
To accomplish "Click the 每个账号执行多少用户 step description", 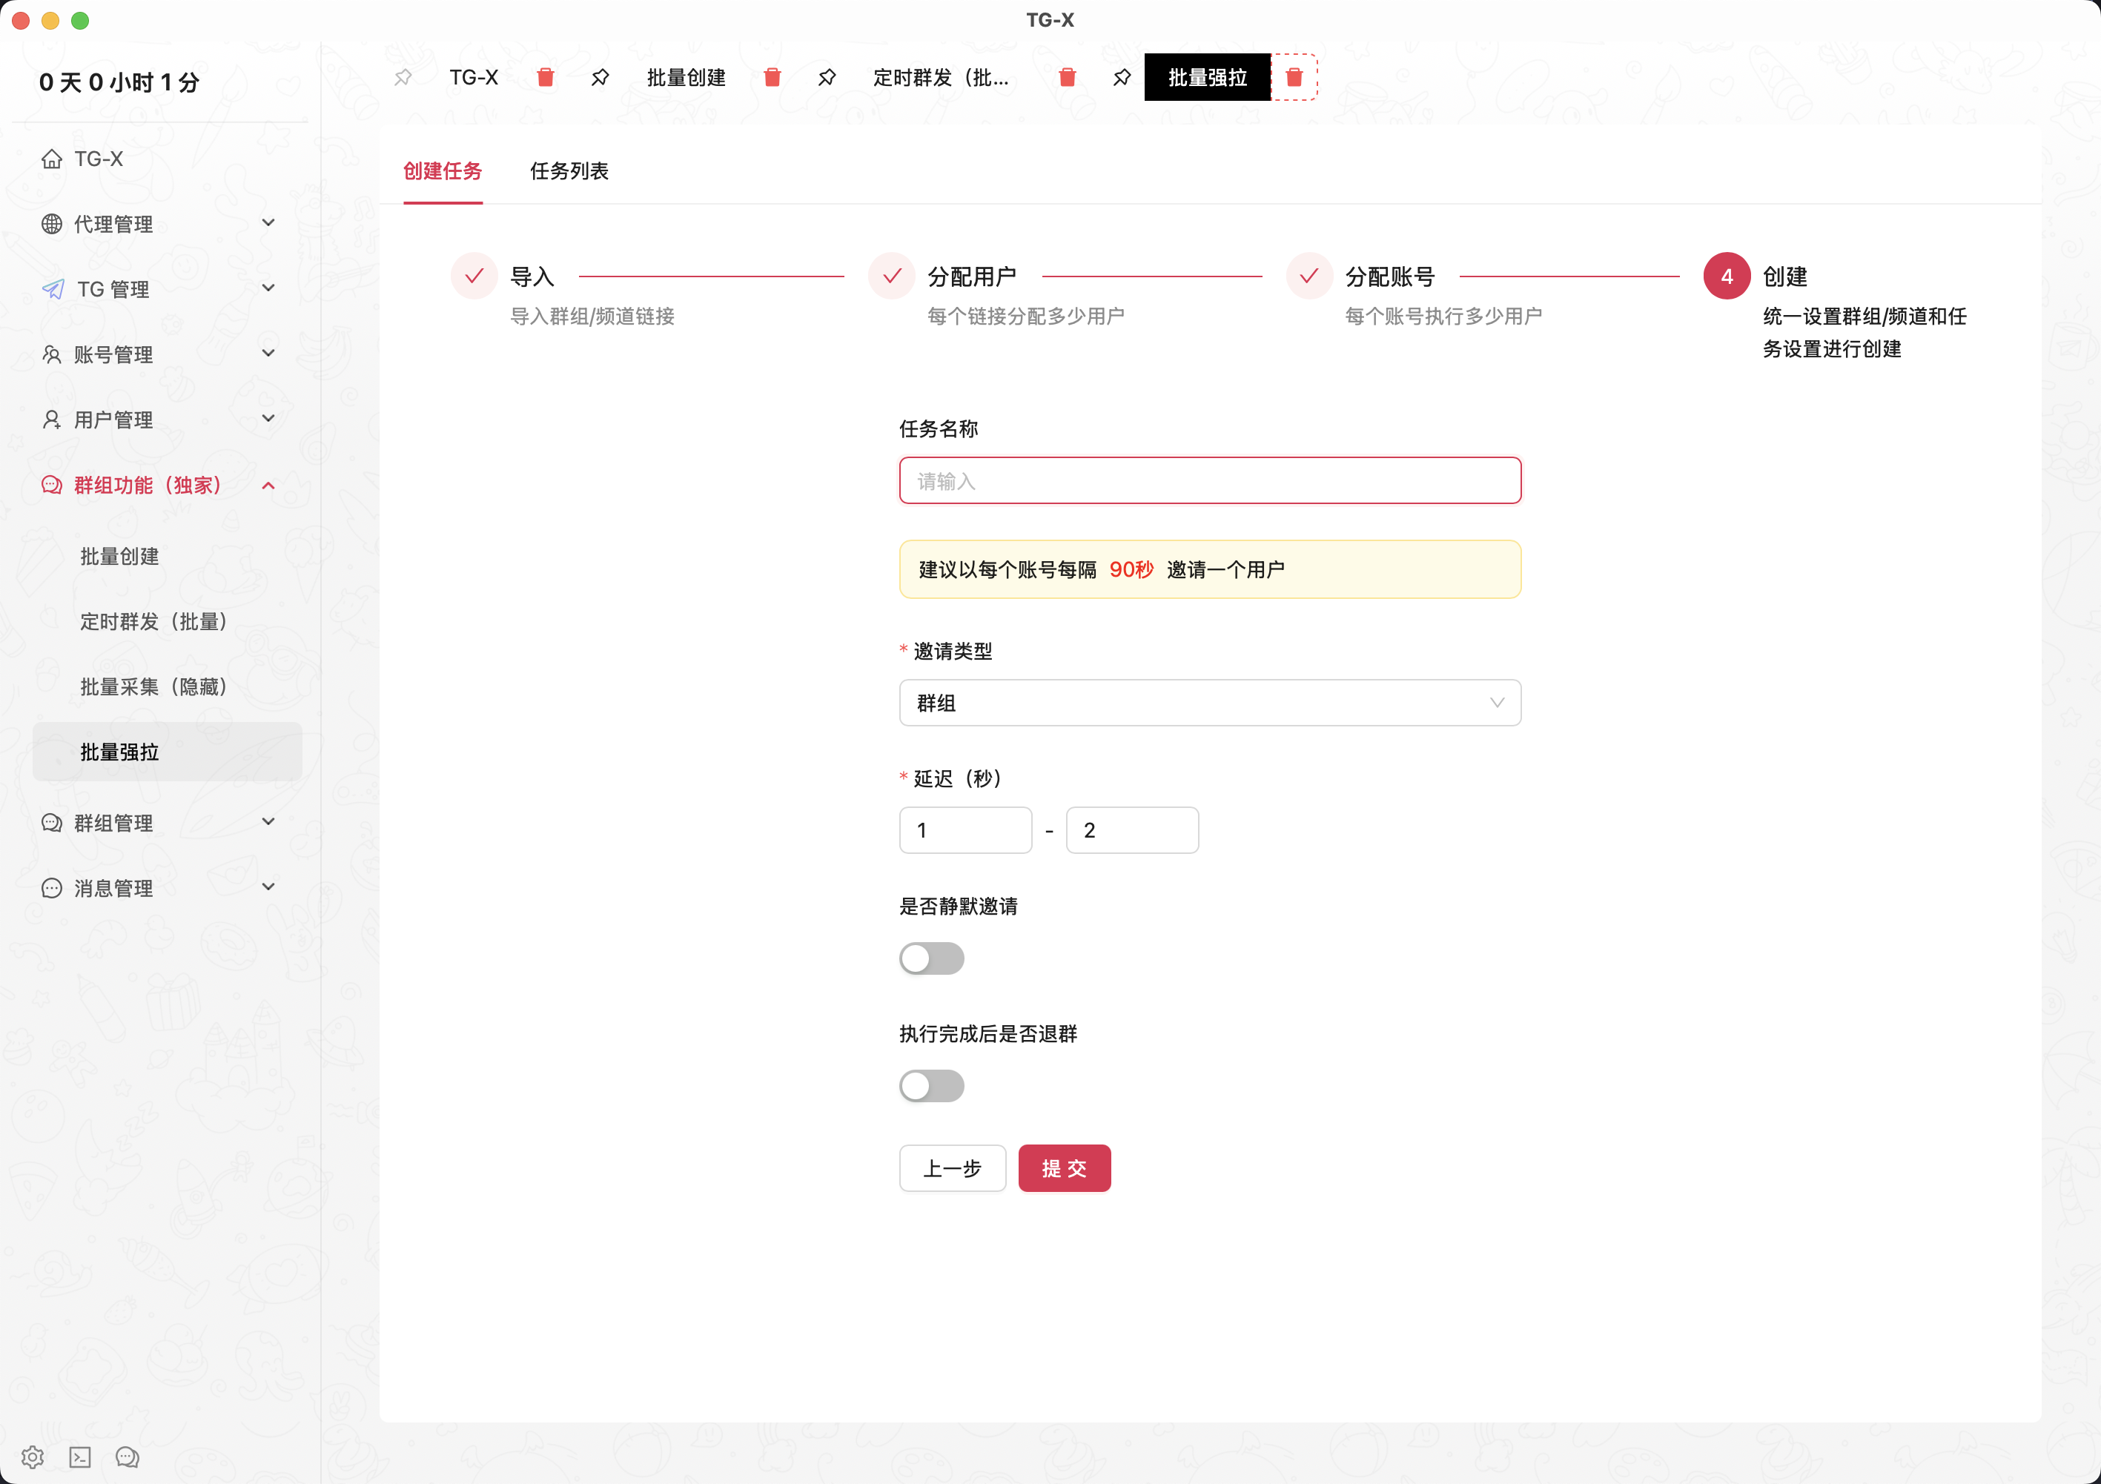I will tap(1443, 317).
